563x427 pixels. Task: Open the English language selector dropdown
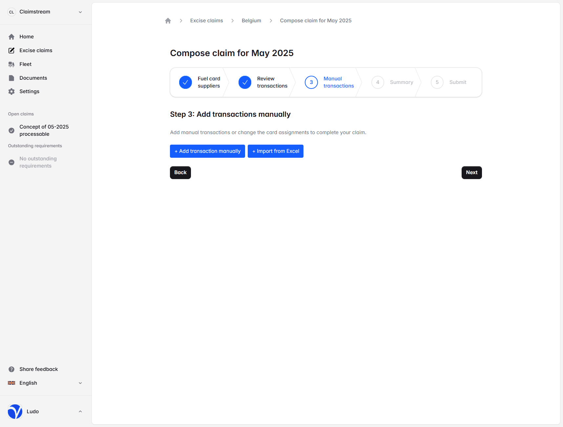click(x=80, y=383)
